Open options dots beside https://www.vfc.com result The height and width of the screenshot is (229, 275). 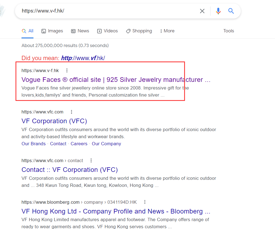pyautogui.click(x=71, y=112)
